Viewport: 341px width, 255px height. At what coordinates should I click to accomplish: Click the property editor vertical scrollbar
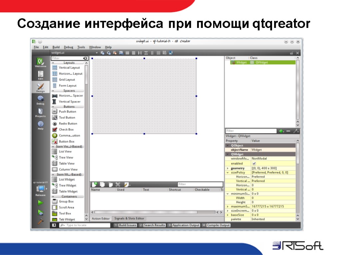(298, 153)
